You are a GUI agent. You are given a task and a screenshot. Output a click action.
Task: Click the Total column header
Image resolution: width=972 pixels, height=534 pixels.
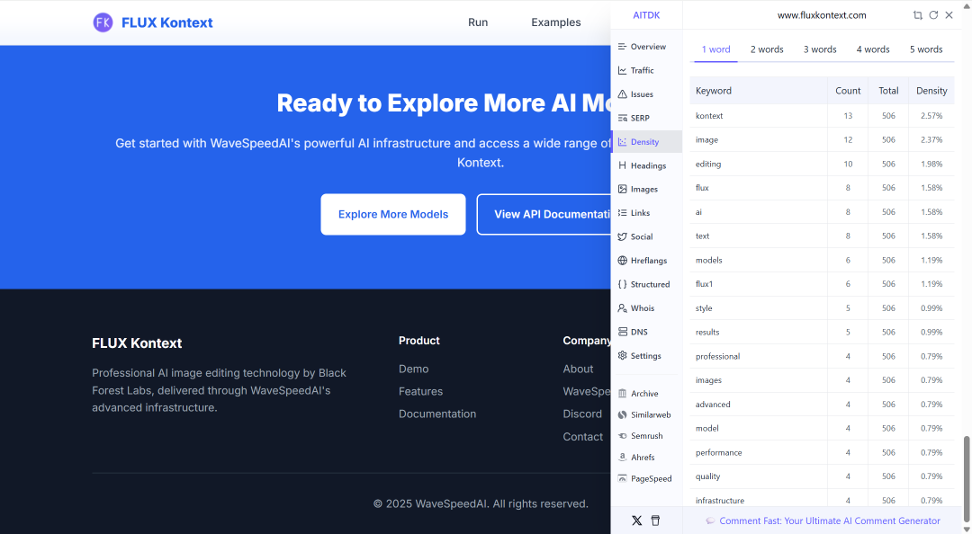[888, 91]
